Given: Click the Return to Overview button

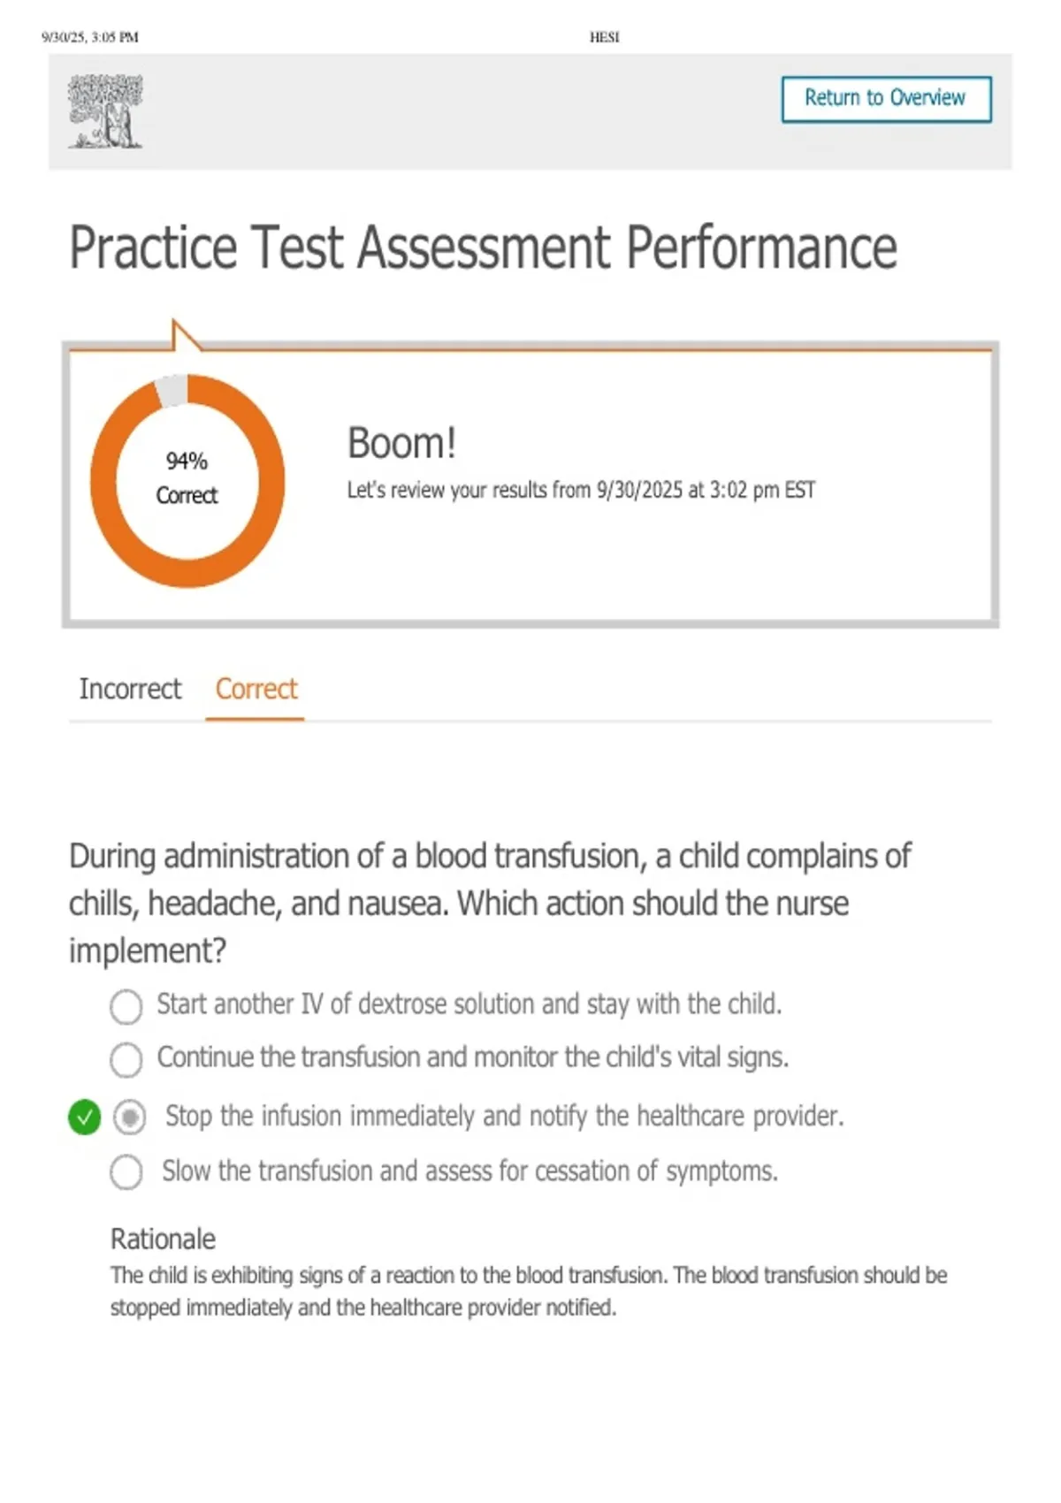Looking at the screenshot, I should click(x=886, y=99).
